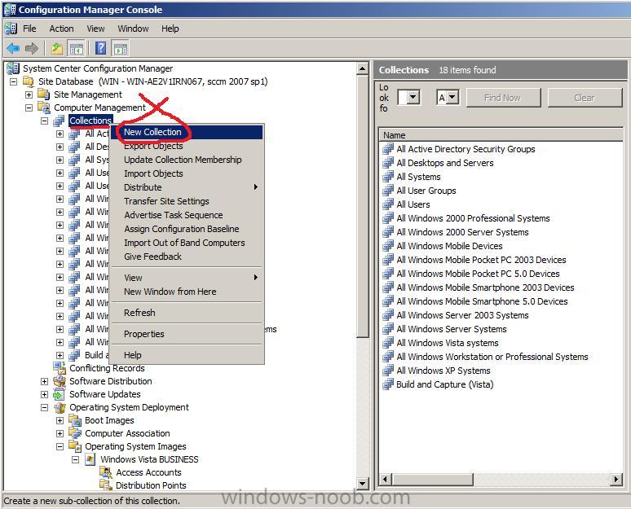Image resolution: width=631 pixels, height=509 pixels.
Task: Click the Find Now button
Action: click(503, 97)
